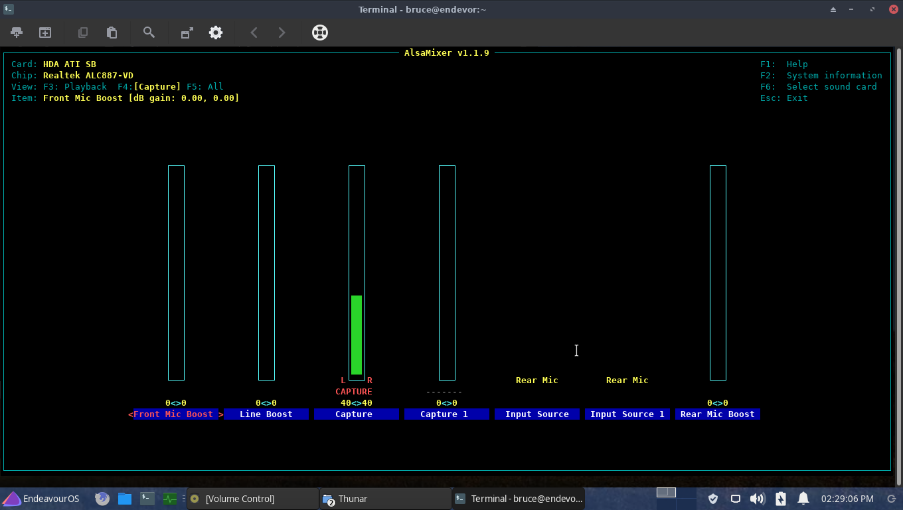
Task: Select Terminal taskbar window button
Action: coord(518,499)
